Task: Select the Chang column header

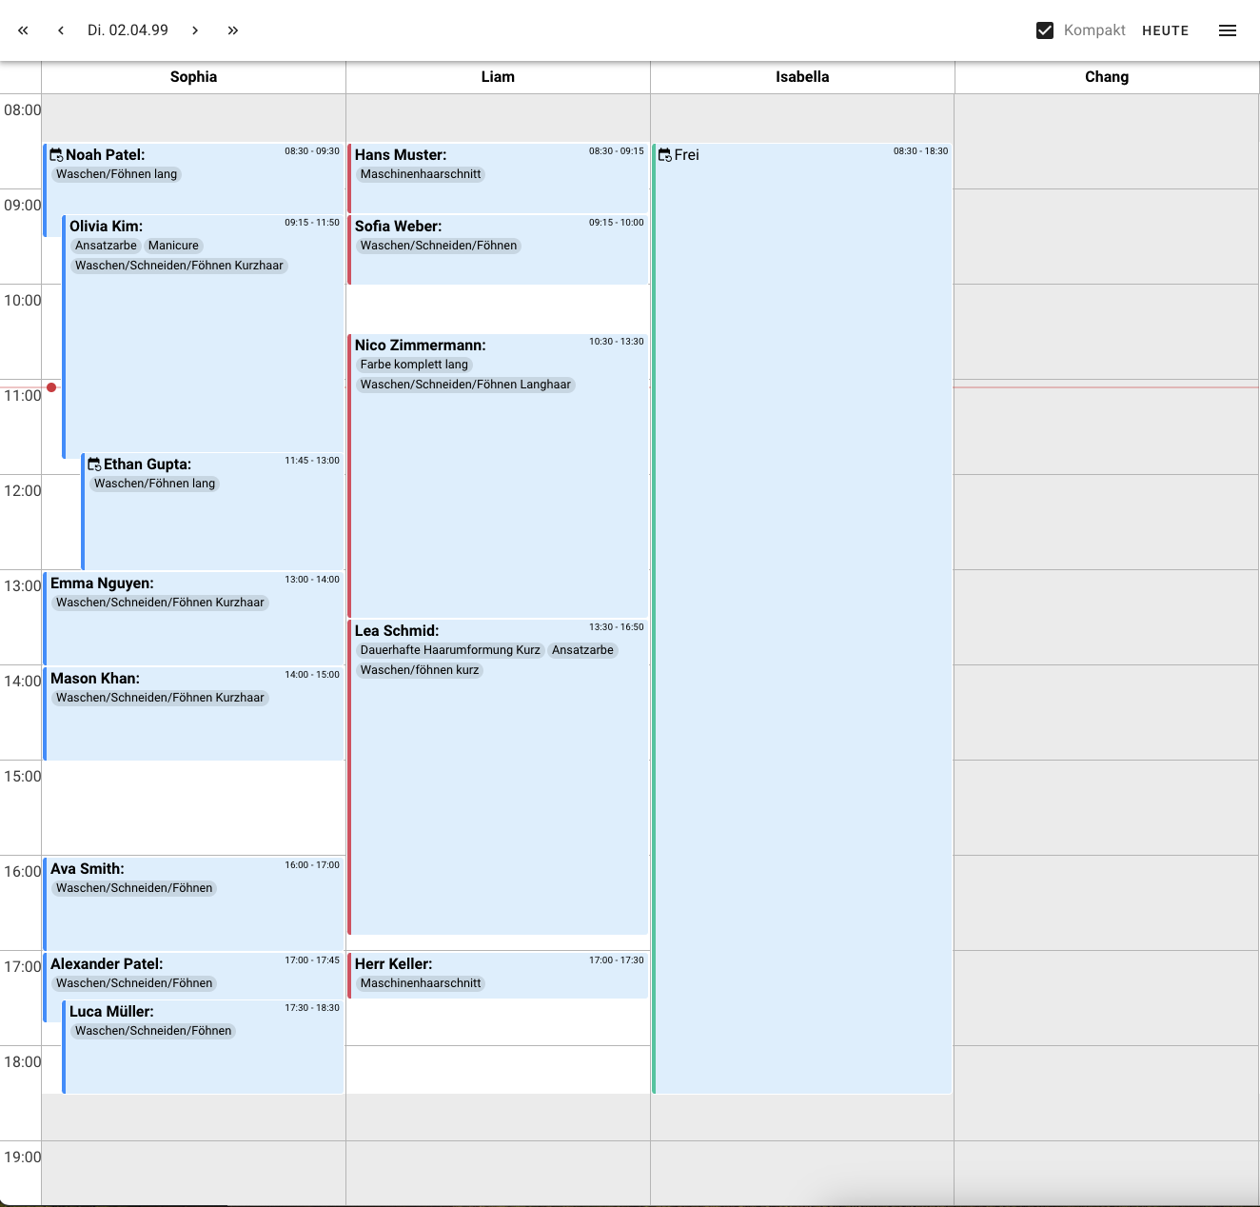Action: tap(1106, 77)
